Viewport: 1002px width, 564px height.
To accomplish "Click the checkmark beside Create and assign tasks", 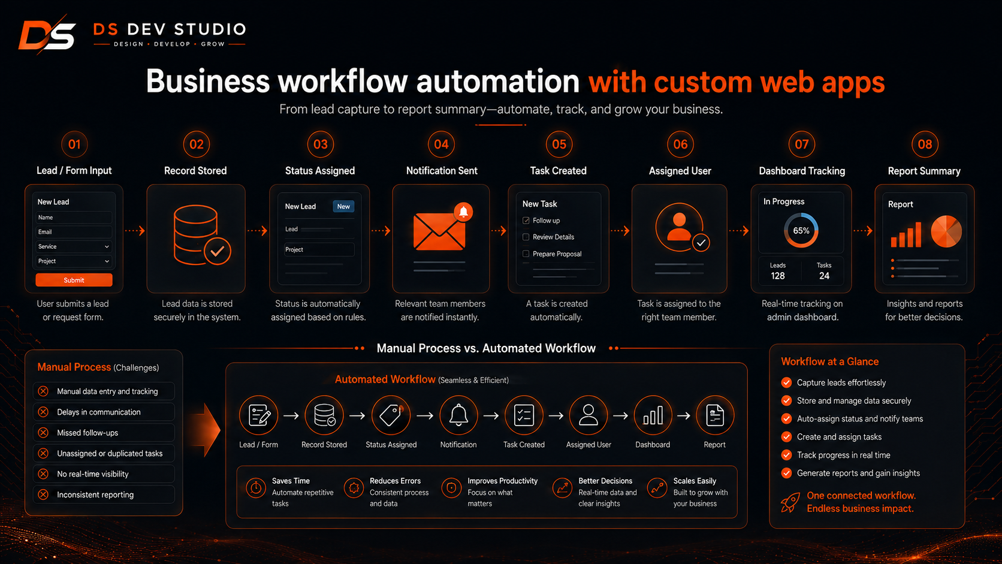I will coord(786,437).
